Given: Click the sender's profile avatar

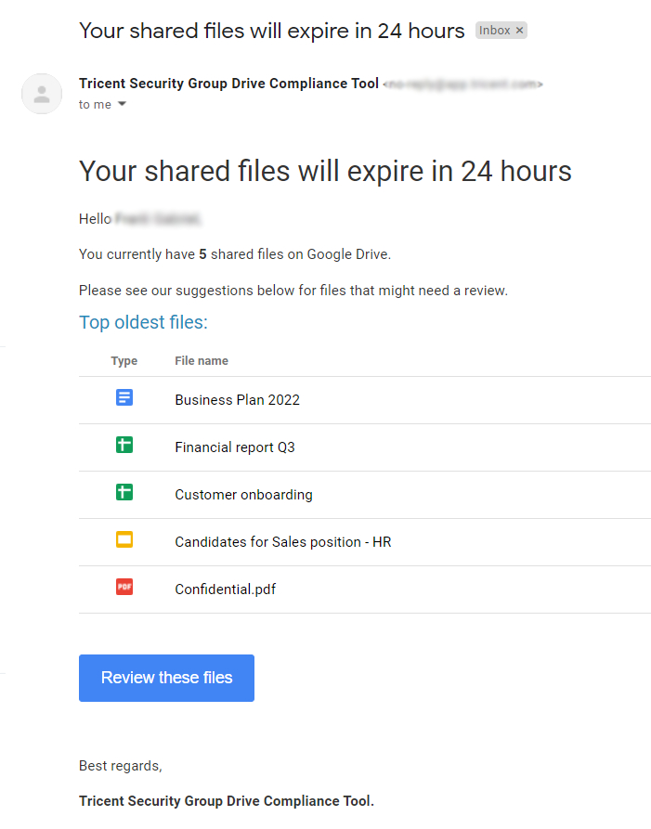Looking at the screenshot, I should click(x=42, y=94).
